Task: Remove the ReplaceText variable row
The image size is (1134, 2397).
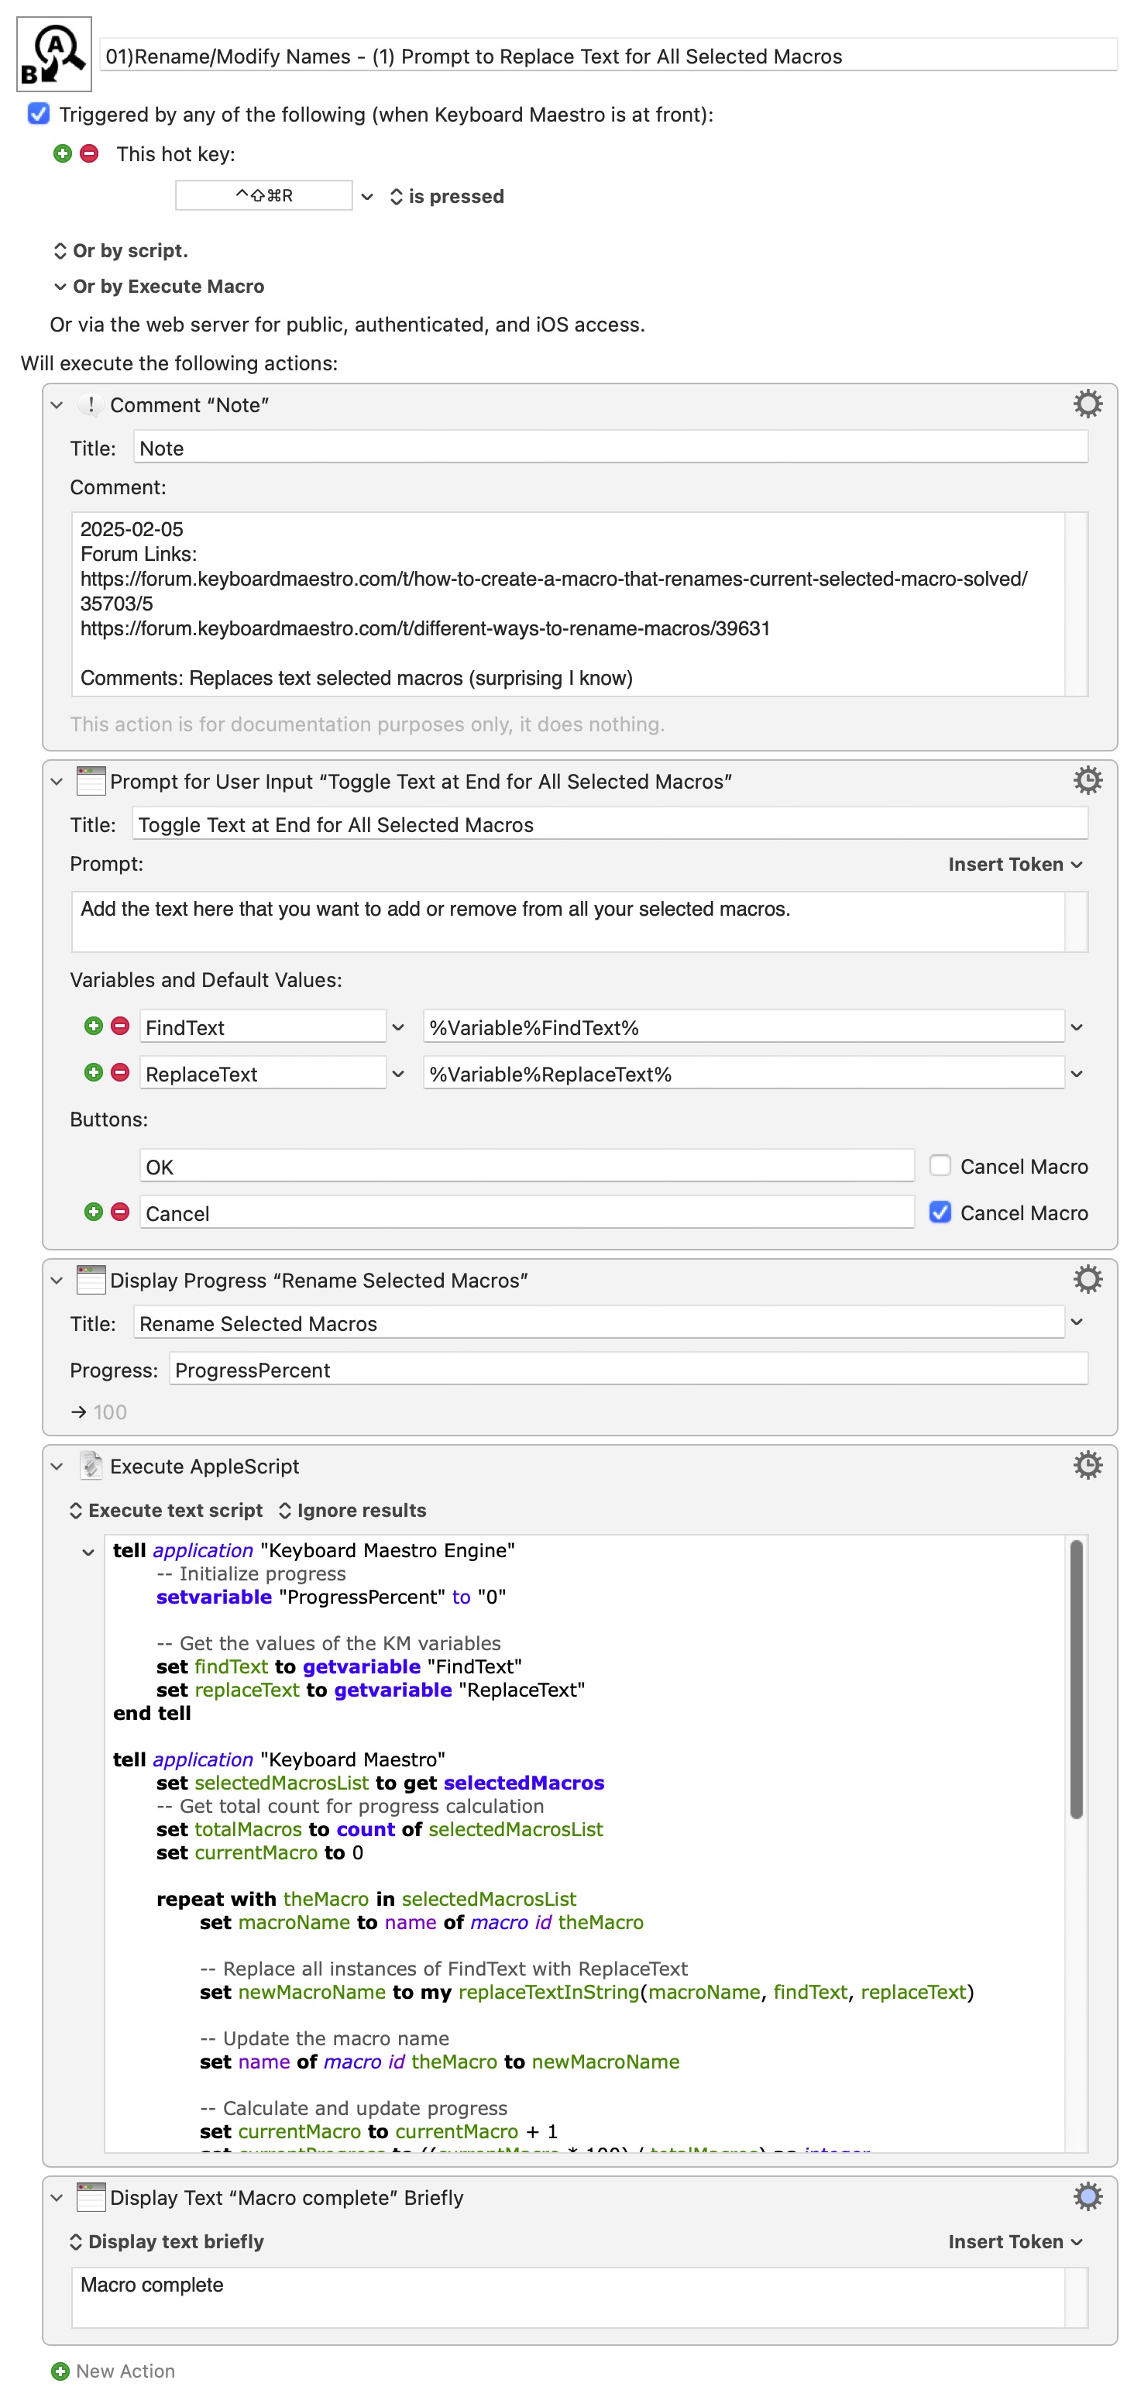Action: coord(120,1072)
